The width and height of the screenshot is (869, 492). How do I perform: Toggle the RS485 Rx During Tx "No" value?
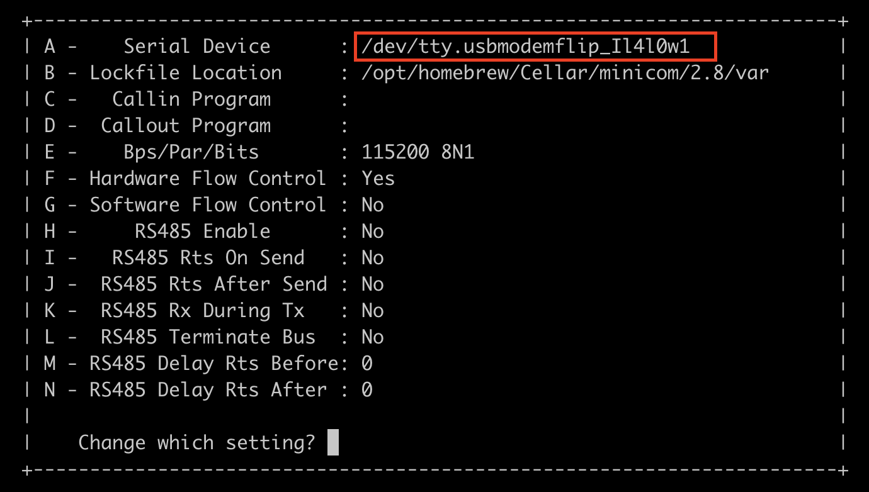(x=372, y=311)
